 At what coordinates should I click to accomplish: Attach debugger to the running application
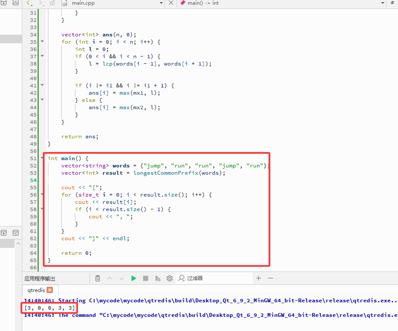click(x=158, y=278)
